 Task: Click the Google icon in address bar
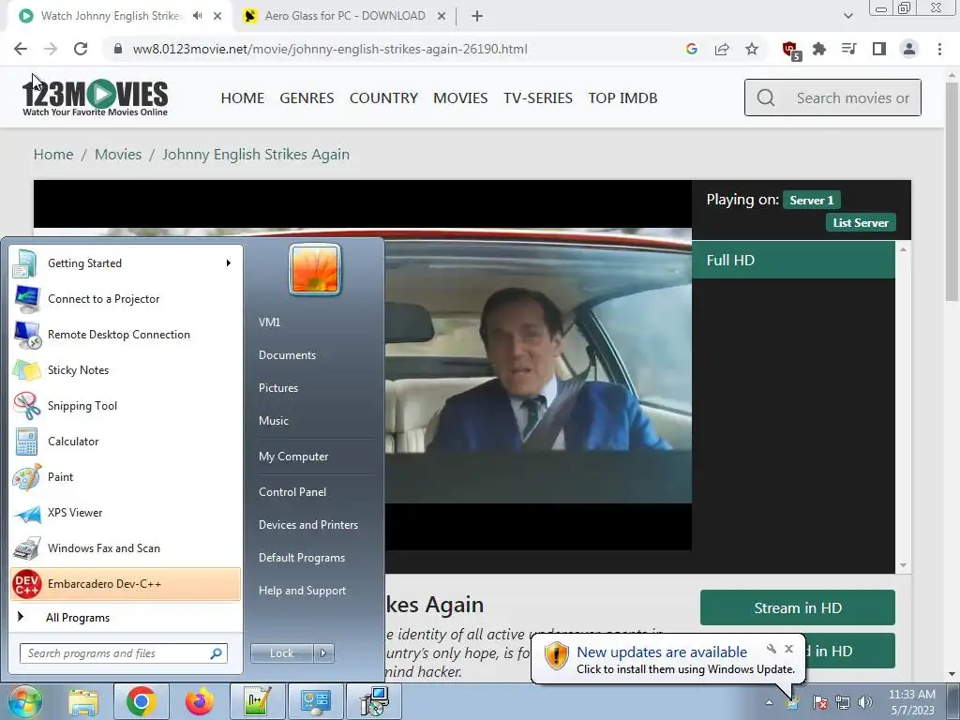pyautogui.click(x=692, y=49)
